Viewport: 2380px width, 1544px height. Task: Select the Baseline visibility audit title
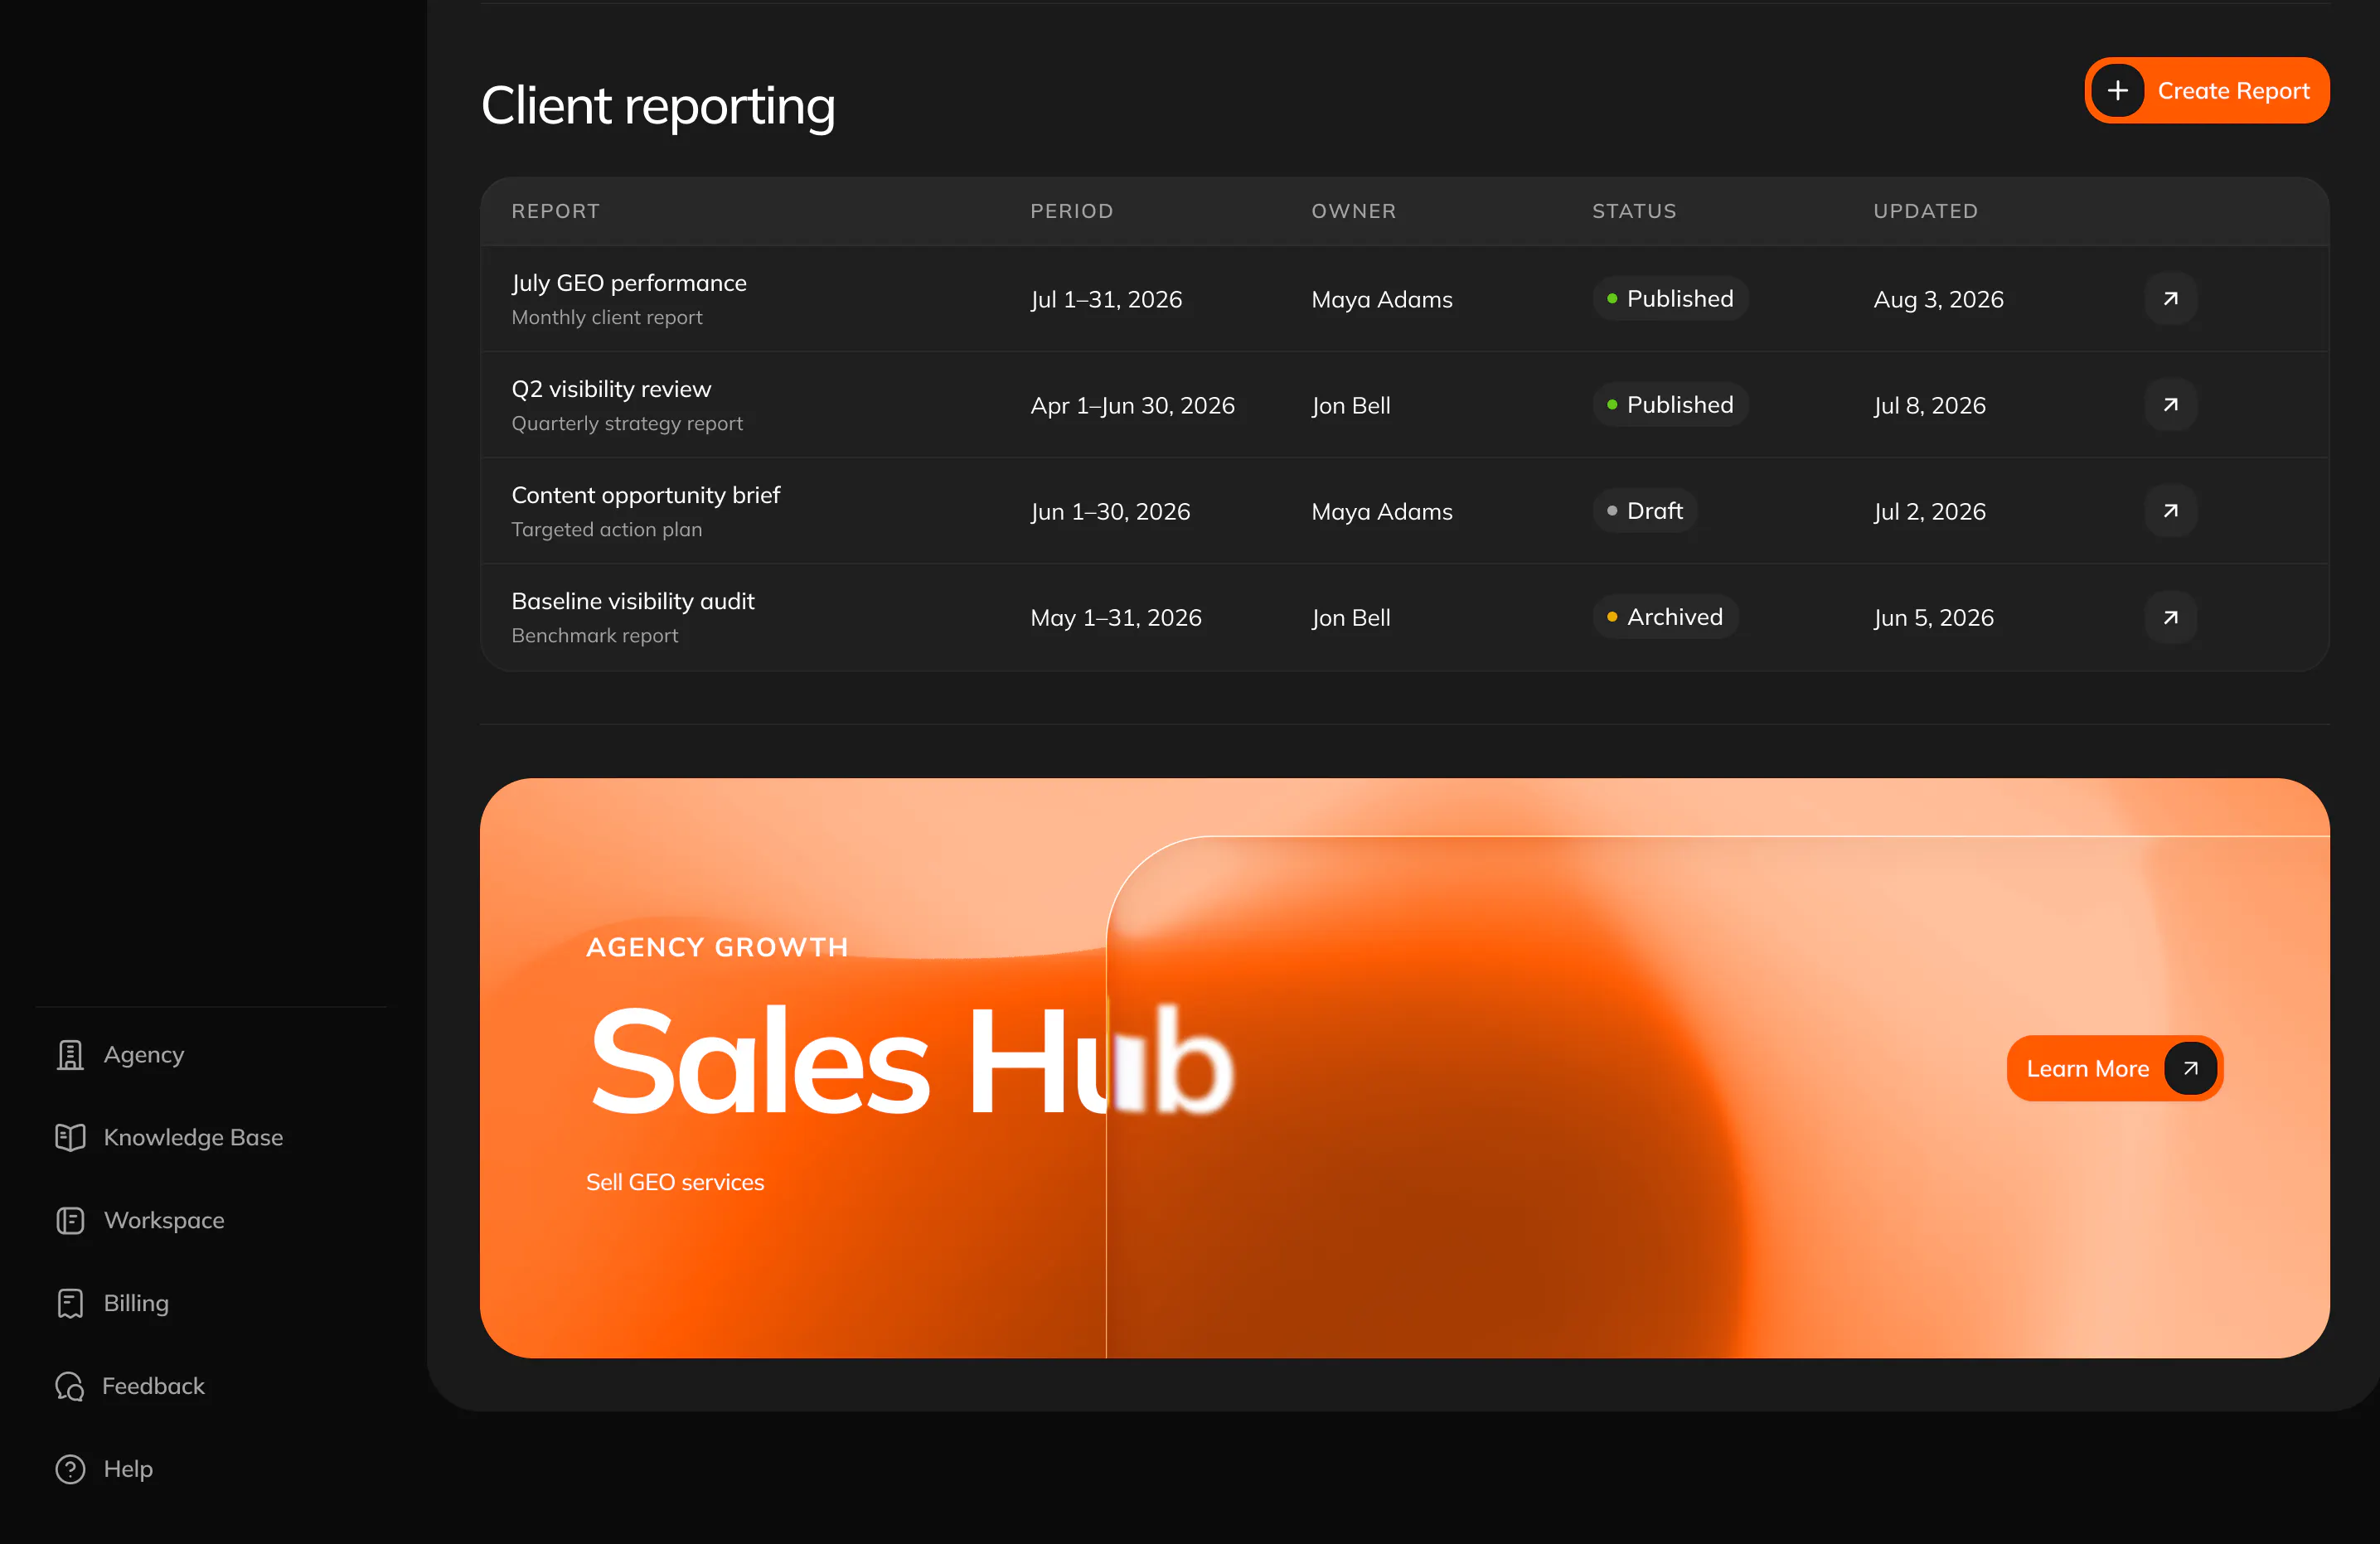[633, 601]
